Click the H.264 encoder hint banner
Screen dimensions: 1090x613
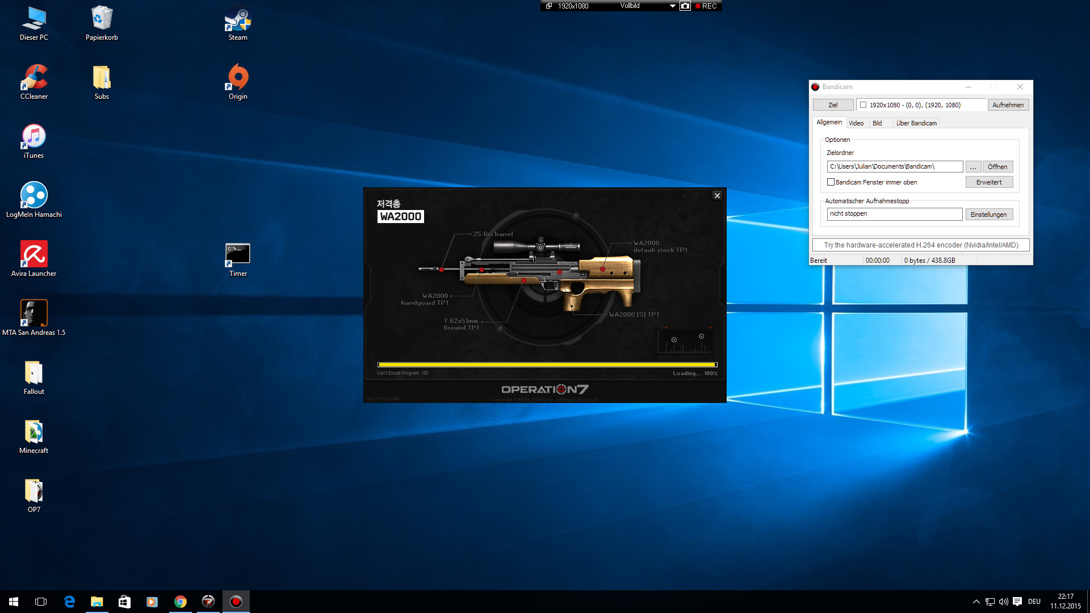pyautogui.click(x=921, y=245)
